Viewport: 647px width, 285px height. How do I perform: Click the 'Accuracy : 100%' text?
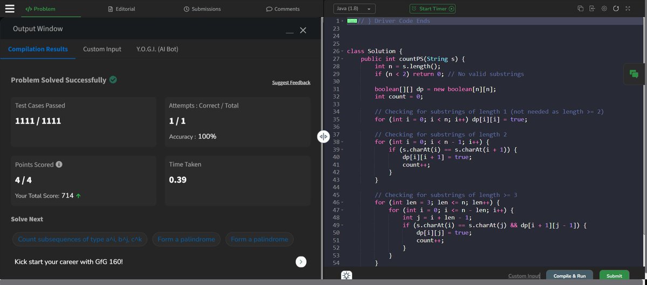tap(192, 137)
